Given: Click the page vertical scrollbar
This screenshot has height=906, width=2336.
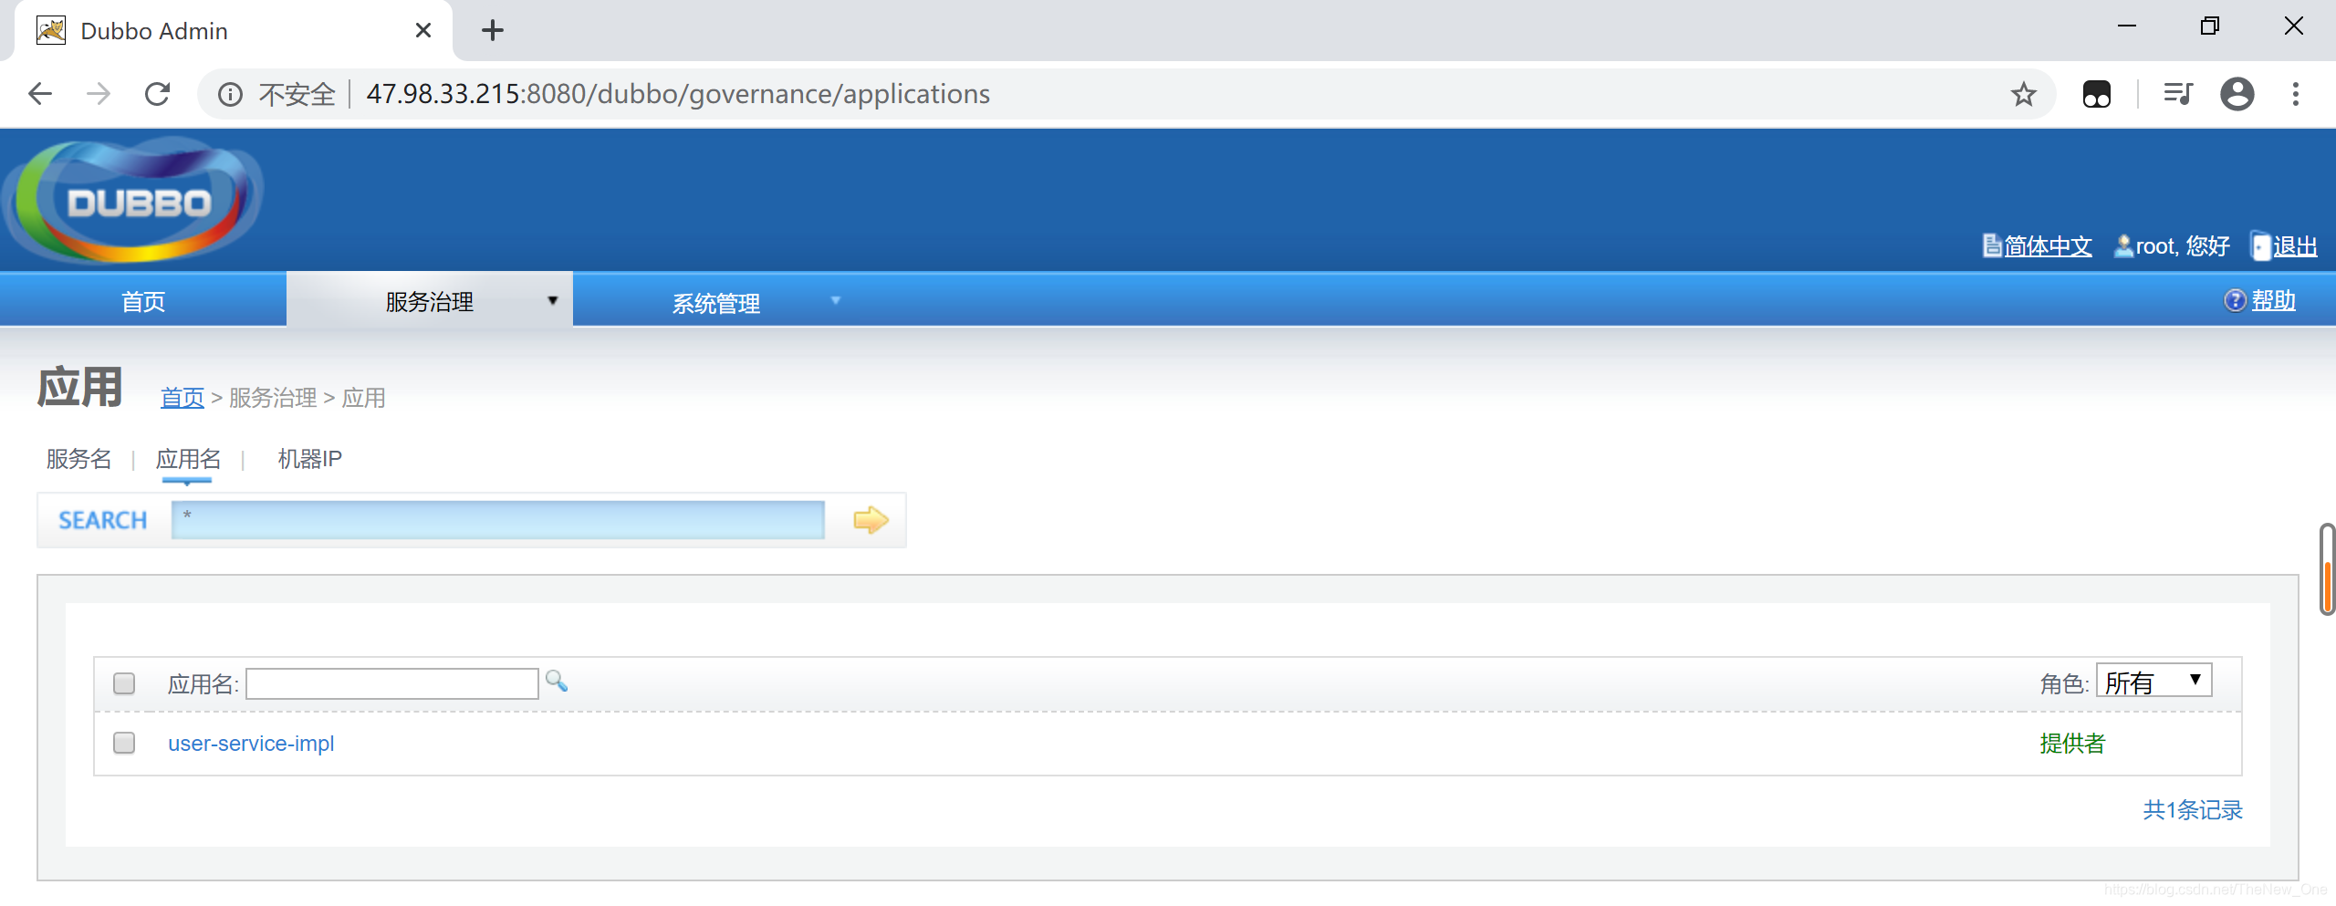Looking at the screenshot, I should coord(2327,569).
